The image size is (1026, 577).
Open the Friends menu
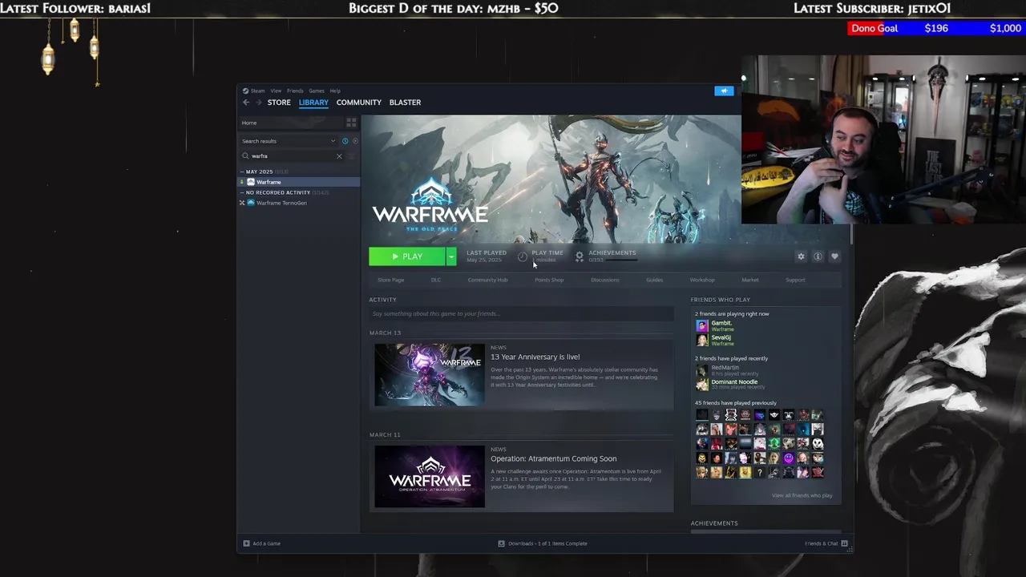[x=295, y=91]
